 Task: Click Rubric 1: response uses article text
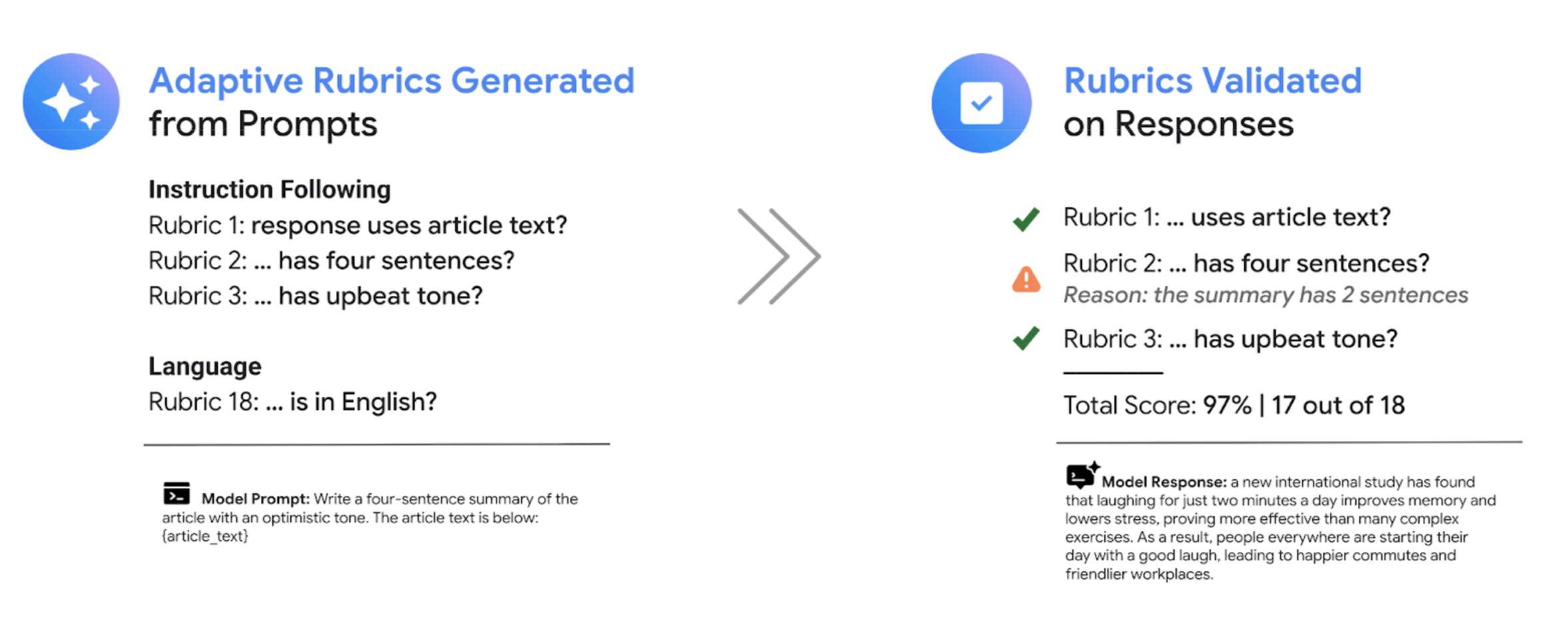(357, 225)
